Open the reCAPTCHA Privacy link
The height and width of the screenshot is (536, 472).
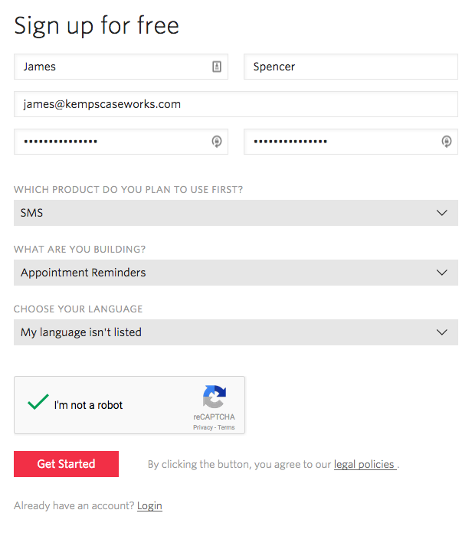click(x=202, y=427)
